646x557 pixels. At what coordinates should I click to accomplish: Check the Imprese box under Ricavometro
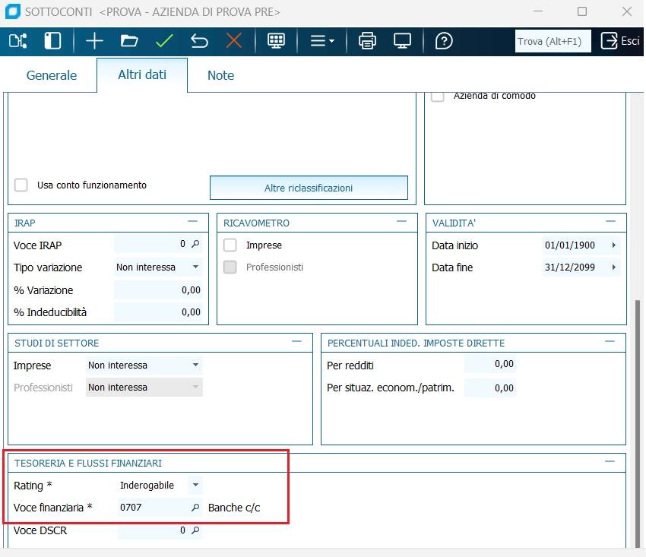pyautogui.click(x=230, y=245)
